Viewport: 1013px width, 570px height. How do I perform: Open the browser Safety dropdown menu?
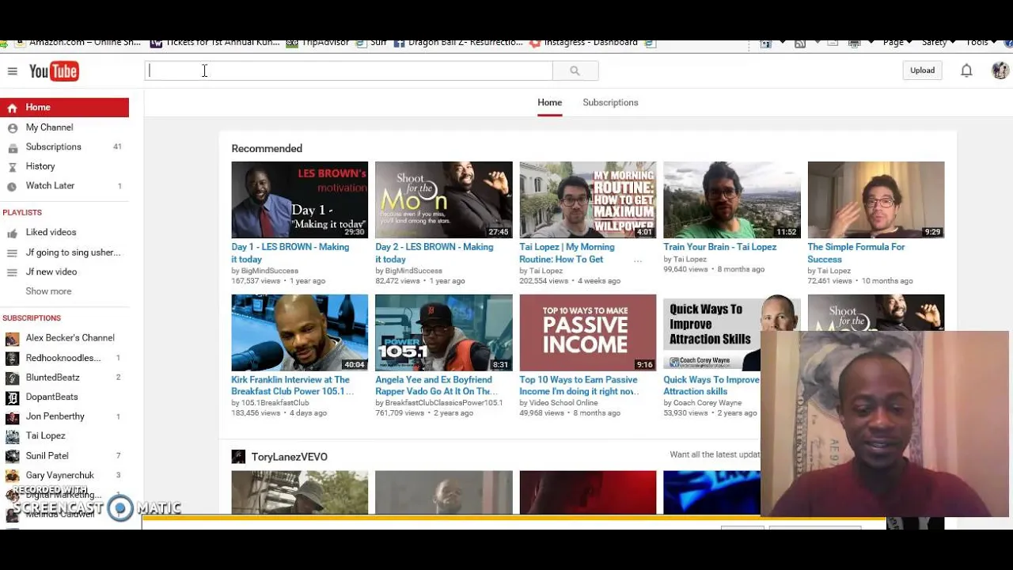[938, 43]
